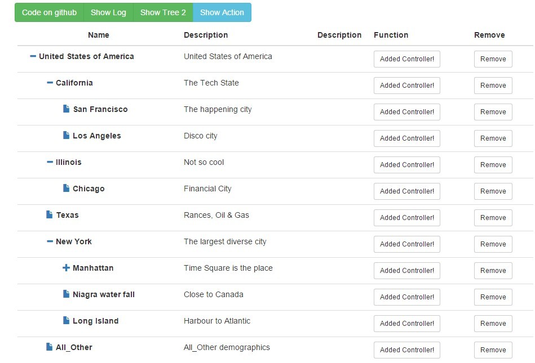Click Added Controller for California row
Screen dimensions: 535x363
click(406, 86)
